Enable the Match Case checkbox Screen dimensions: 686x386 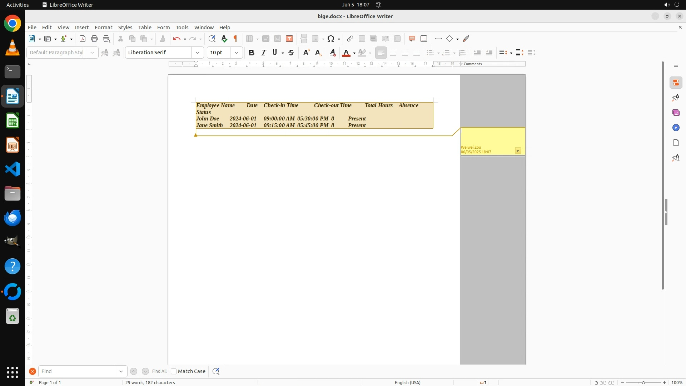tap(174, 371)
